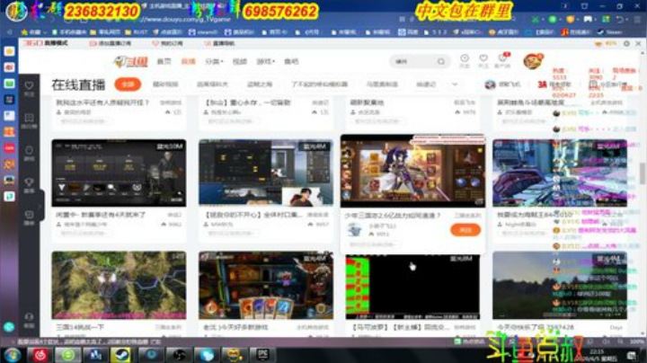Open the 鱼吧 navigation tab
Image resolution: width=647 pixels, height=363 pixels.
point(291,61)
